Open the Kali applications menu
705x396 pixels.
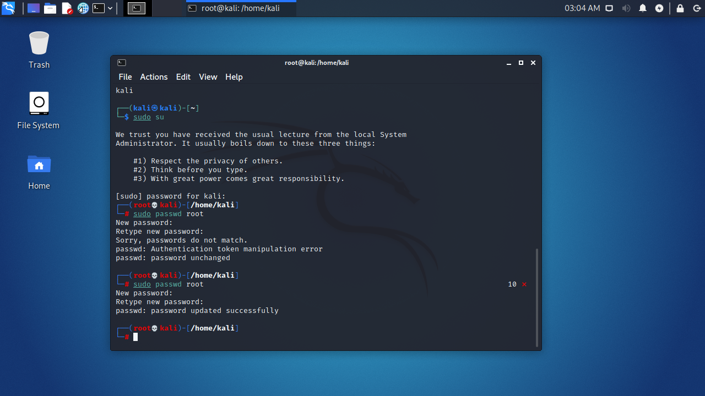[7, 8]
